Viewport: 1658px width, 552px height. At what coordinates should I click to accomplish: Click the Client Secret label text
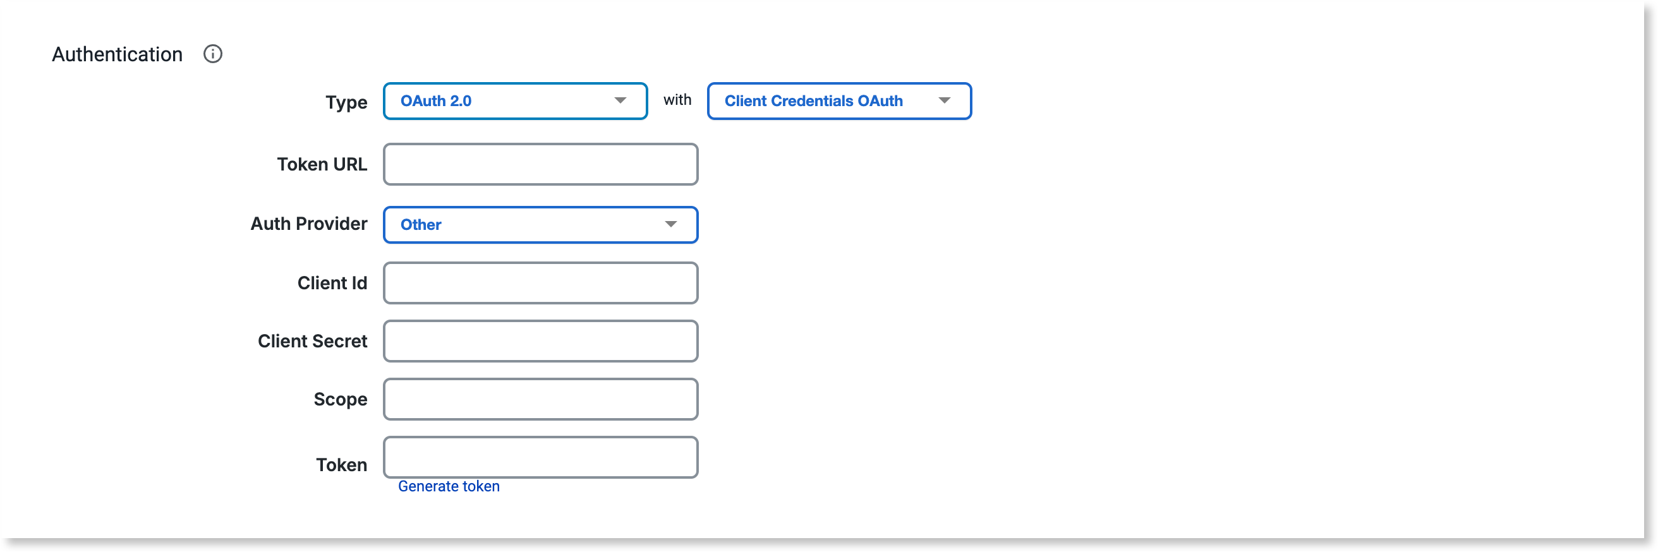click(312, 341)
